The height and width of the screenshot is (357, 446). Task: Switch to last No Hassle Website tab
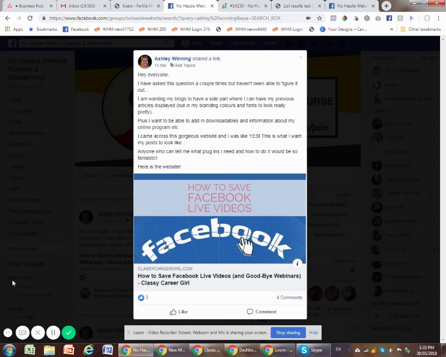pyautogui.click(x=352, y=5)
